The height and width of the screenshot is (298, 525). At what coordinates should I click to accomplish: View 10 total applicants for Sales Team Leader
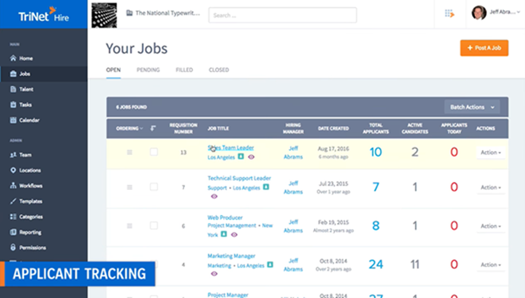click(x=376, y=152)
